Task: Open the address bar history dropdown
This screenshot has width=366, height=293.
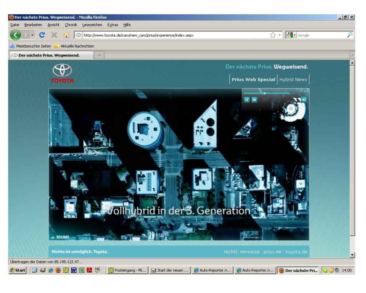Action: click(x=280, y=35)
